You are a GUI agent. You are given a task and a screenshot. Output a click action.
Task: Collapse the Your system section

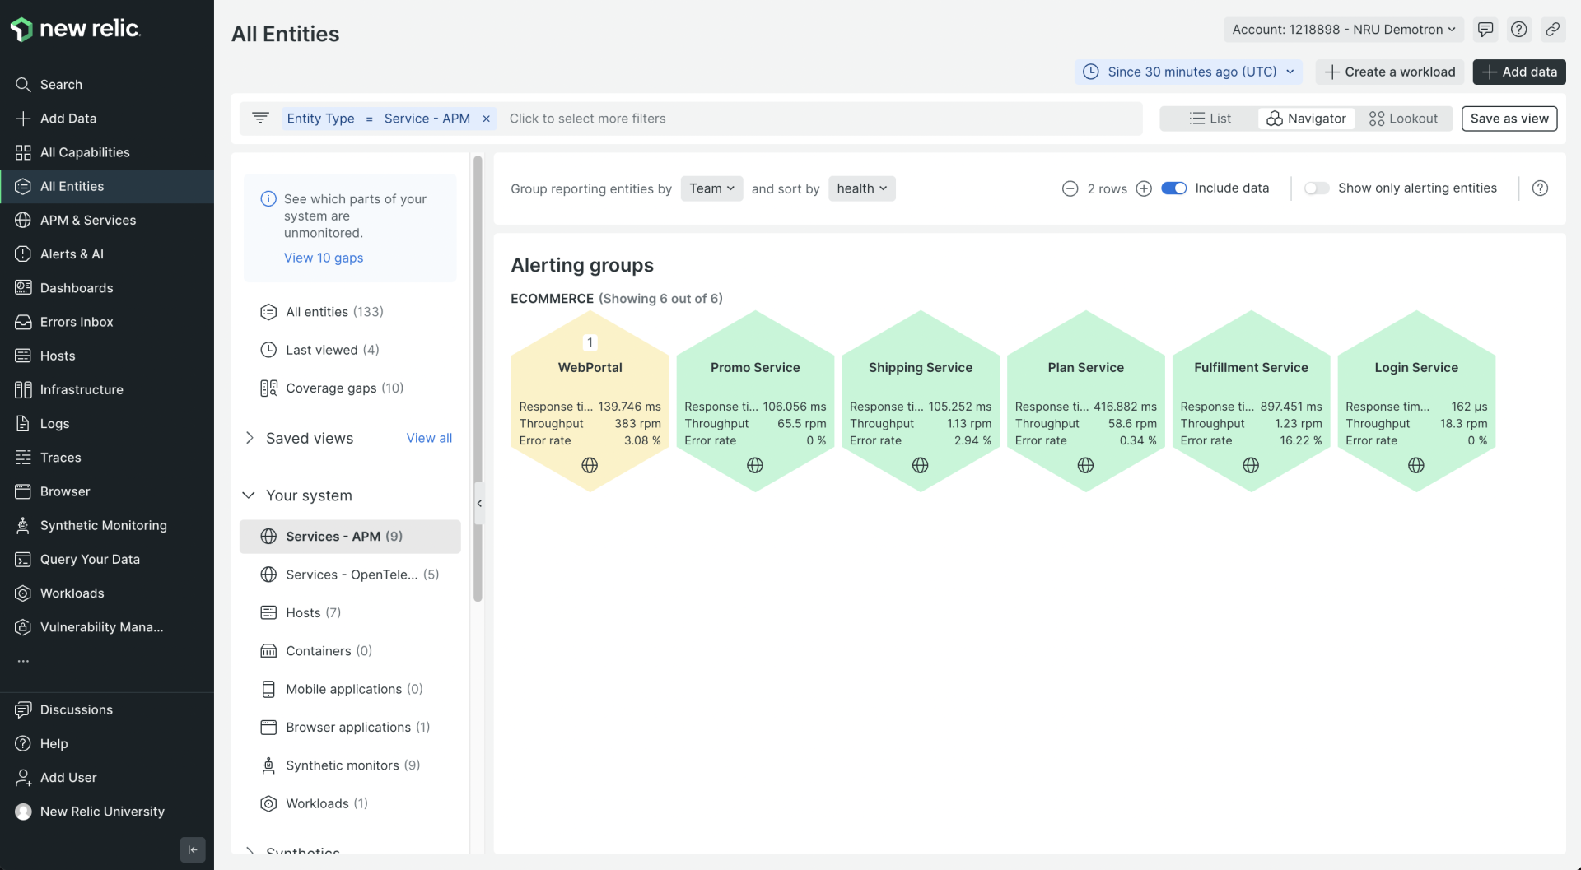pos(249,495)
